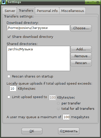Select /archiv/Музыка in shared directories list
This screenshot has height=138, width=101.
tap(20, 49)
